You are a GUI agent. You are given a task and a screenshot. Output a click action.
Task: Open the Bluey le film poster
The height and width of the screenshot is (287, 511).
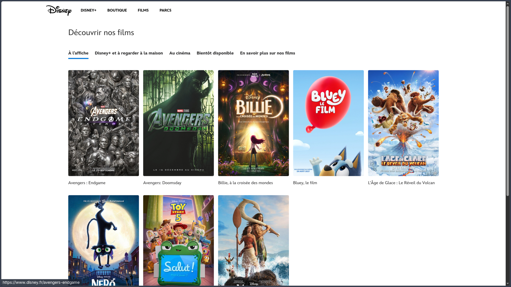tap(328, 123)
